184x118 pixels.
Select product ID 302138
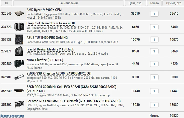click(x=6, y=39)
